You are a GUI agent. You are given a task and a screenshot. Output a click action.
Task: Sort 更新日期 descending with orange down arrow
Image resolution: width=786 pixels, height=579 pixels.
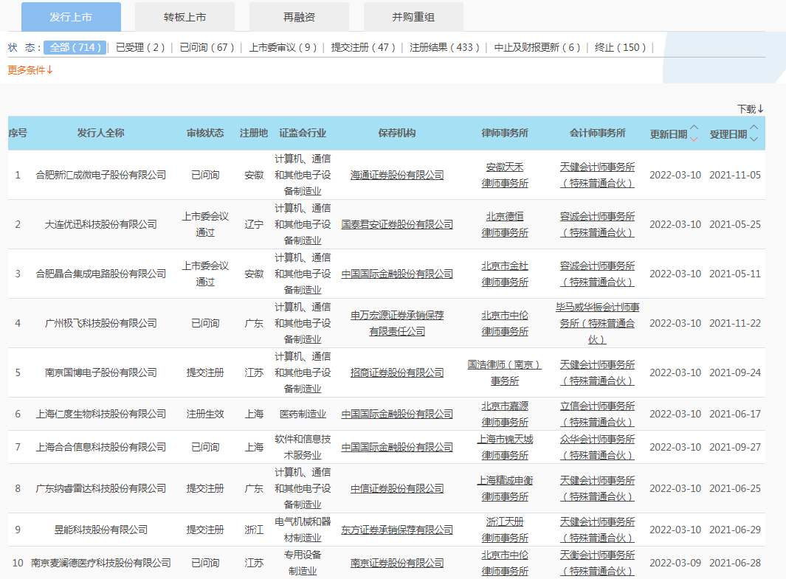click(x=694, y=138)
